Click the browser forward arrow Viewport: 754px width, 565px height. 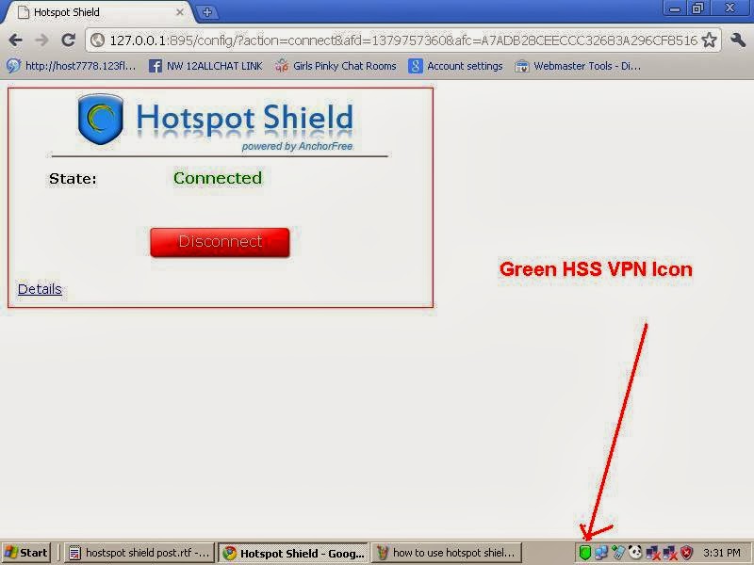[41, 40]
